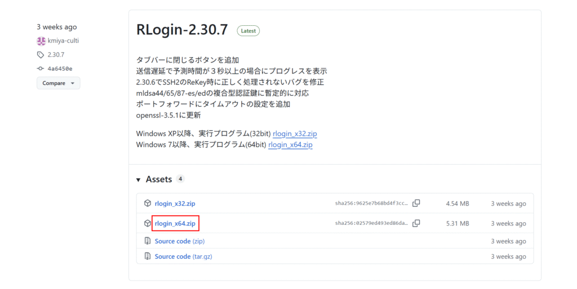
Task: Click the 'タブバーに閉じるボタンを追加' line
Action: coord(188,60)
